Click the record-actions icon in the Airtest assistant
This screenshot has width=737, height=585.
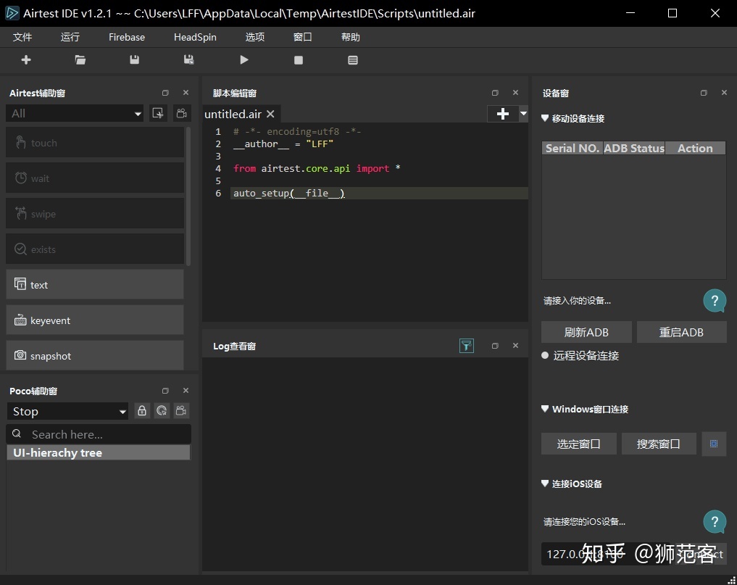(158, 113)
